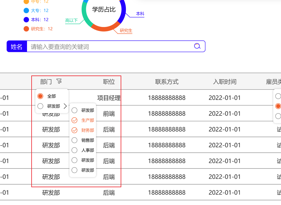Click the magnifier search icon
This screenshot has width=281, height=205.
[x=197, y=46]
